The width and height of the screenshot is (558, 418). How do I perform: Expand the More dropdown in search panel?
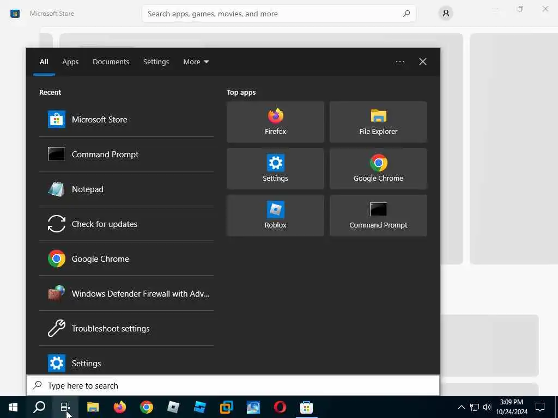click(x=196, y=62)
